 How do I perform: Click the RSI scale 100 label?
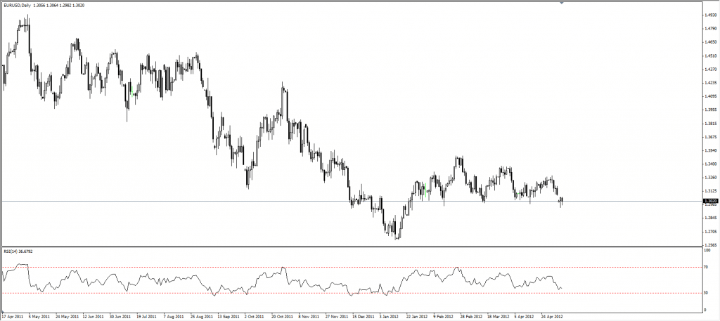coord(707,251)
